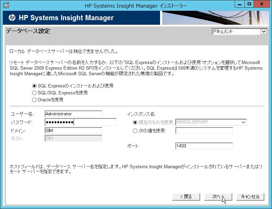272x209 pixels.
Task: Select the Oracleを使用 radio button
Action: pyautogui.click(x=34, y=100)
